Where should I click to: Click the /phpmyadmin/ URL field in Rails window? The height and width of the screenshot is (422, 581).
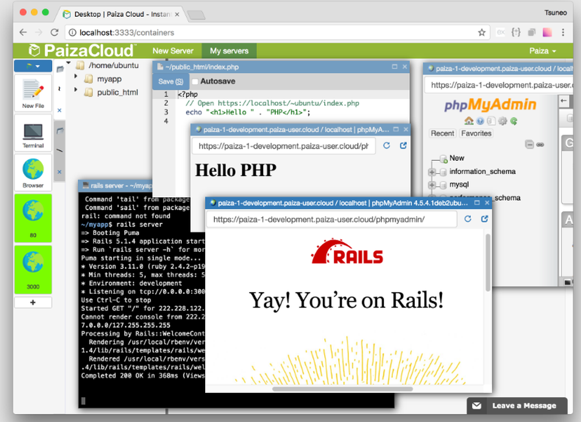pos(331,219)
